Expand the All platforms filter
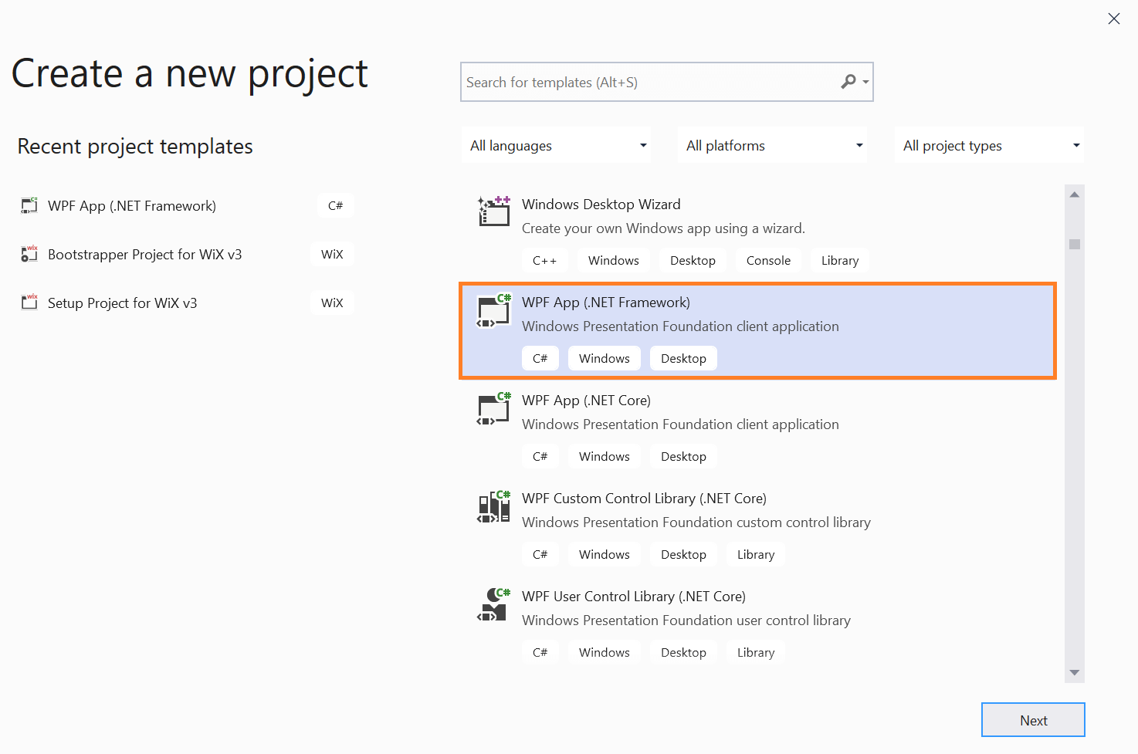Viewport: 1138px width, 754px height. point(772,146)
